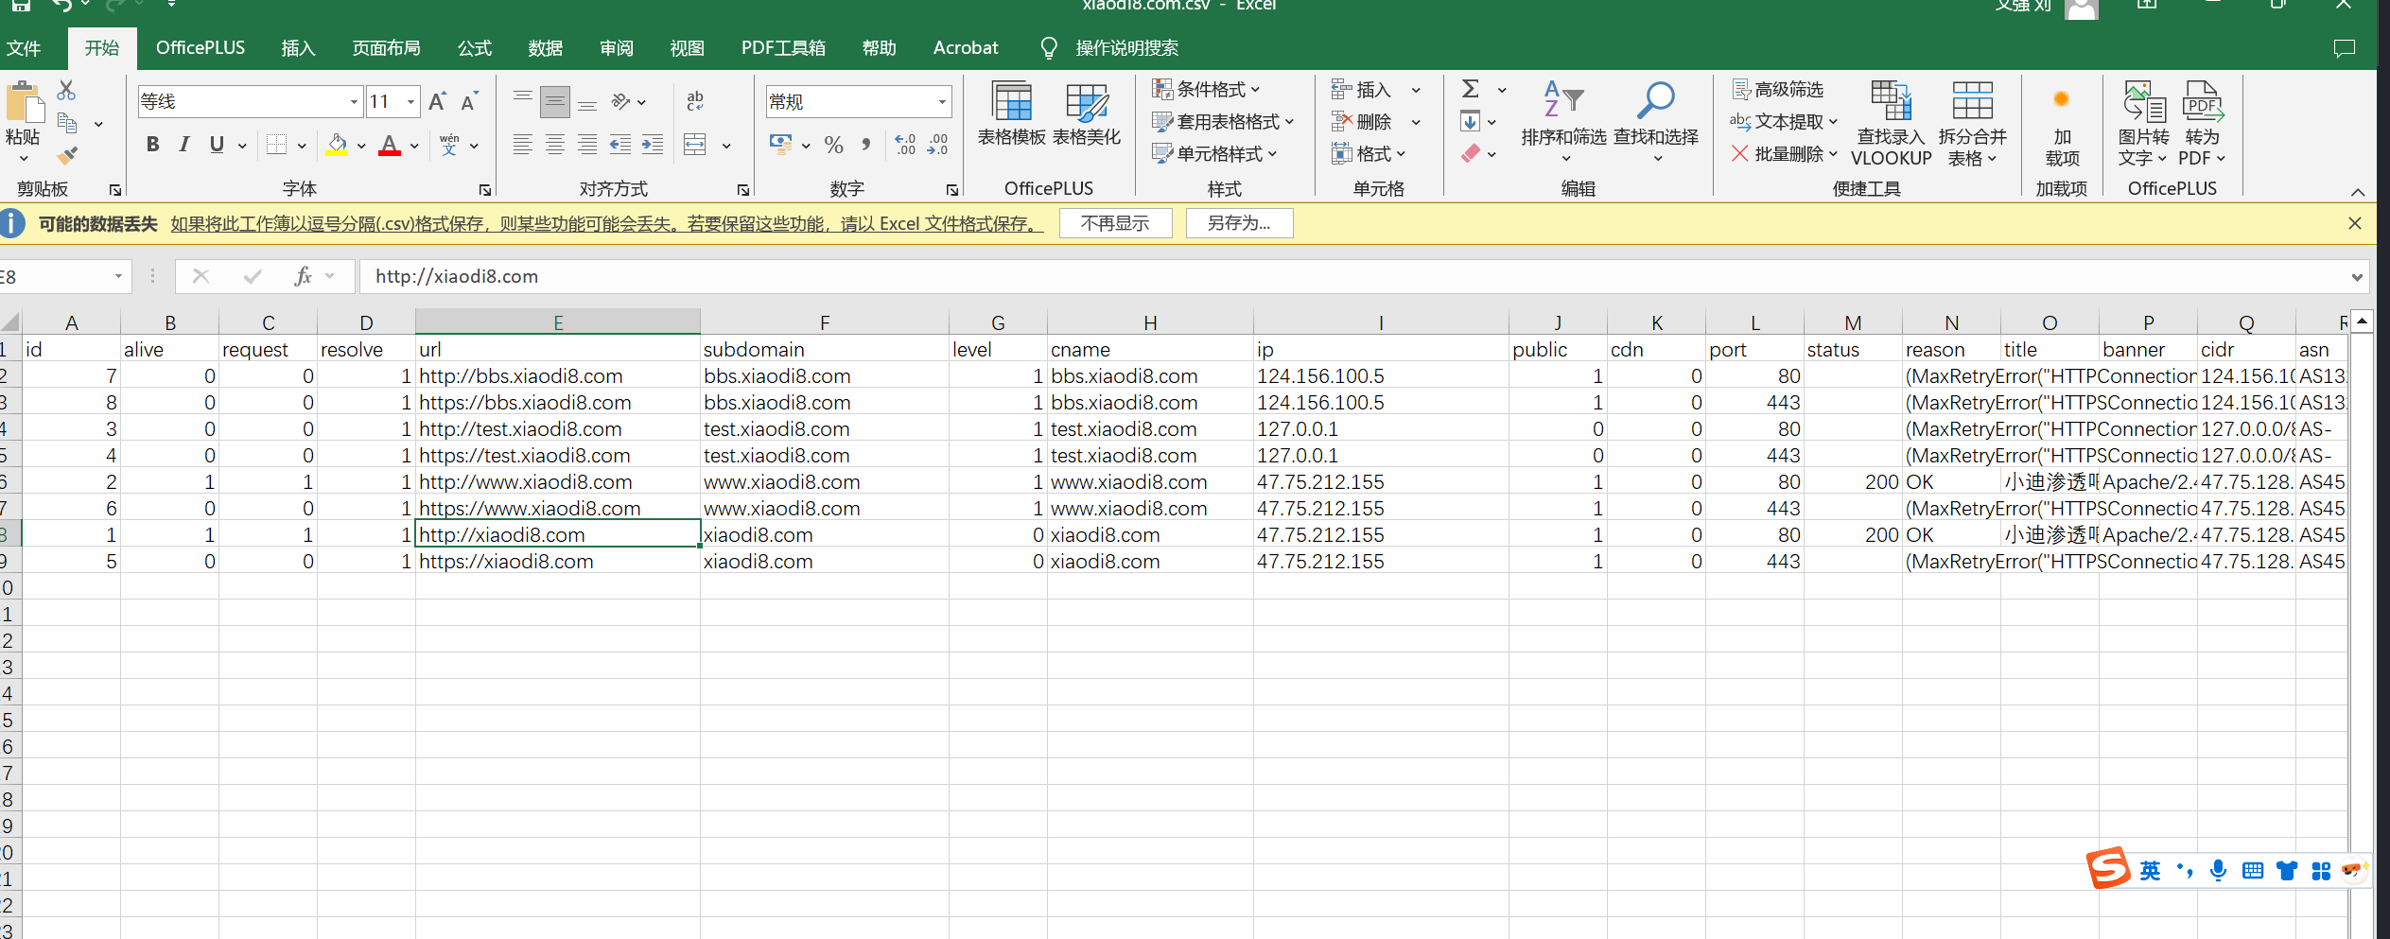This screenshot has height=939, width=2390.
Task: Click the 文本提取 text extract button
Action: tap(1785, 122)
